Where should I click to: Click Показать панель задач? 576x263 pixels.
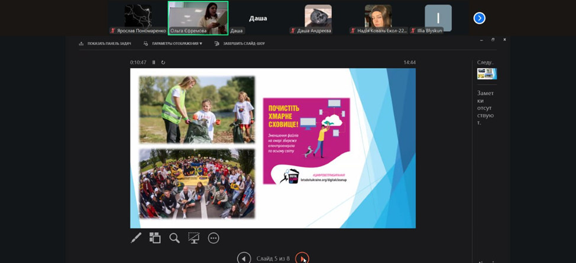(x=105, y=44)
